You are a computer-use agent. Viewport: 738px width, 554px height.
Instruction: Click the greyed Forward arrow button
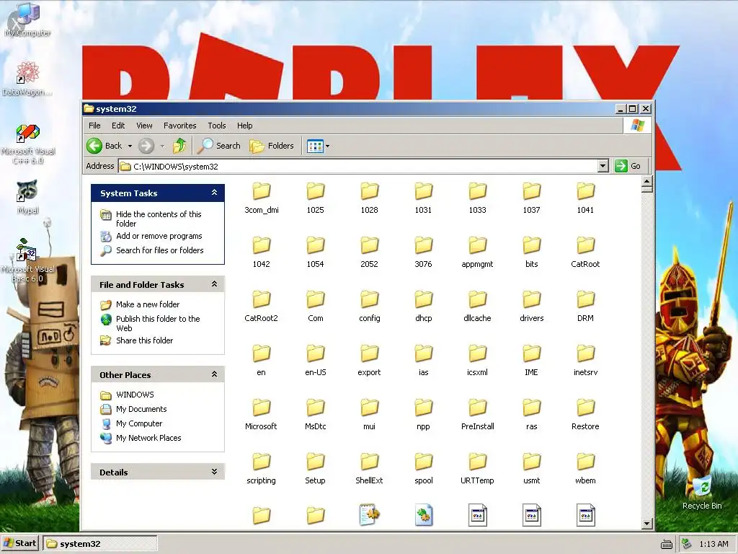coord(146,146)
